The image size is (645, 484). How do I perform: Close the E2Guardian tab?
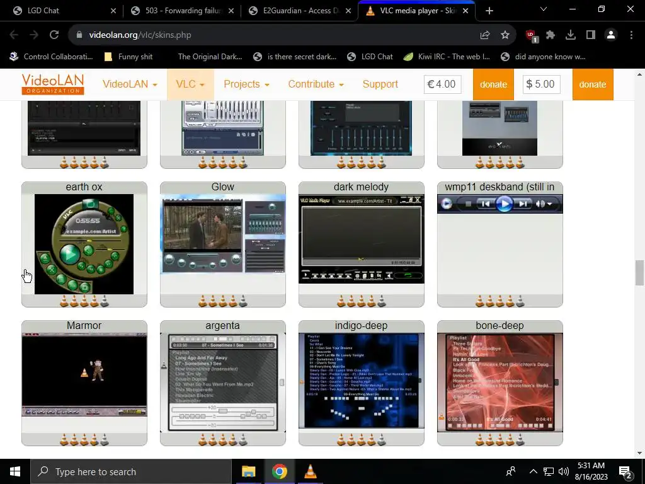coord(348,11)
